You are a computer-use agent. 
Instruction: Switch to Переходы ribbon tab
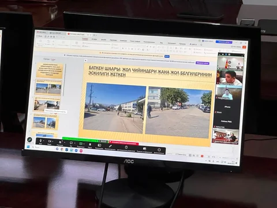click(x=113, y=40)
